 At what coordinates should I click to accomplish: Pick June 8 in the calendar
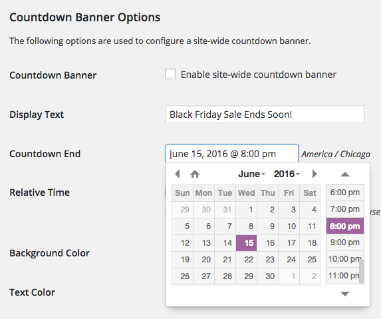pos(247,226)
